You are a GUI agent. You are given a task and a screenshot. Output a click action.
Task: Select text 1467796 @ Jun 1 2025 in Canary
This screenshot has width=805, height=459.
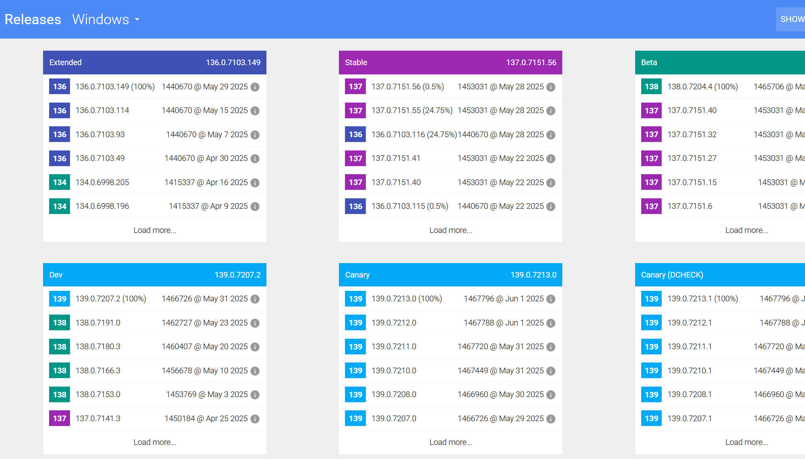tap(504, 298)
